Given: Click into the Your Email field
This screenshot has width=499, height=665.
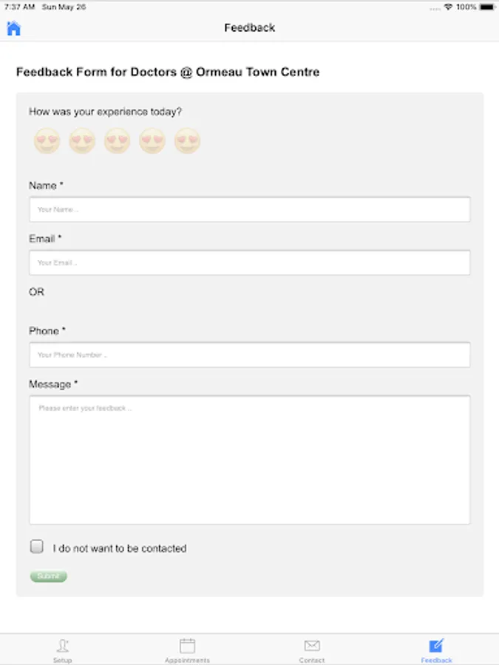Looking at the screenshot, I should 249,262.
